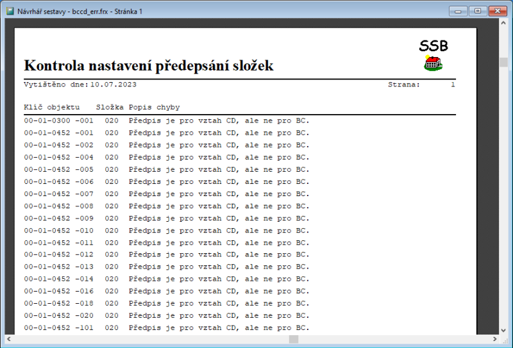This screenshot has height=348, width=513.
Task: Maximize the Návrhář sestavy window
Action: pos(478,11)
